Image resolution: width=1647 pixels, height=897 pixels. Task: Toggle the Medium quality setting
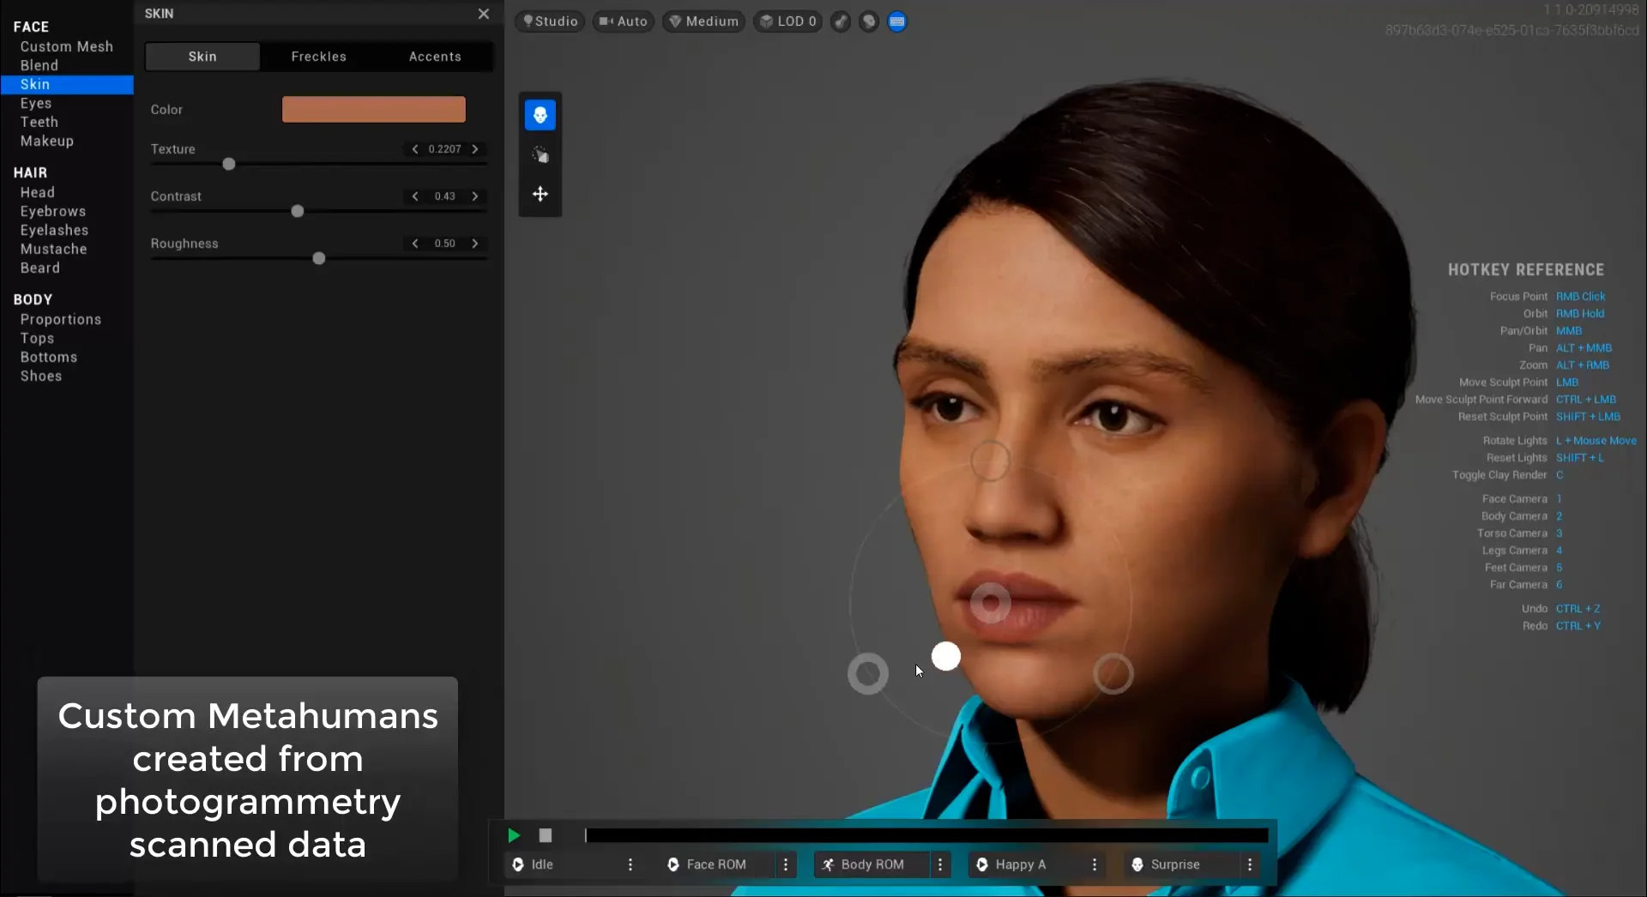pyautogui.click(x=703, y=21)
